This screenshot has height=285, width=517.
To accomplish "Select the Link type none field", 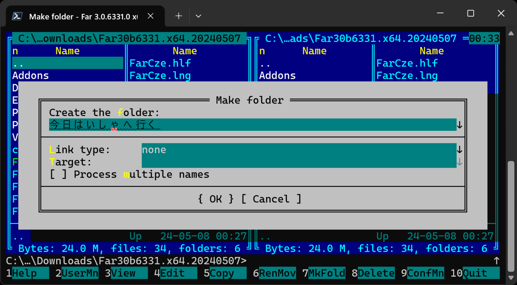I will pyautogui.click(x=299, y=150).
